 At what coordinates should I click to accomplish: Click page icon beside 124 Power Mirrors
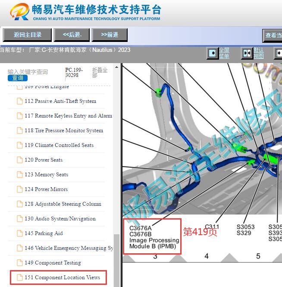click(20, 189)
